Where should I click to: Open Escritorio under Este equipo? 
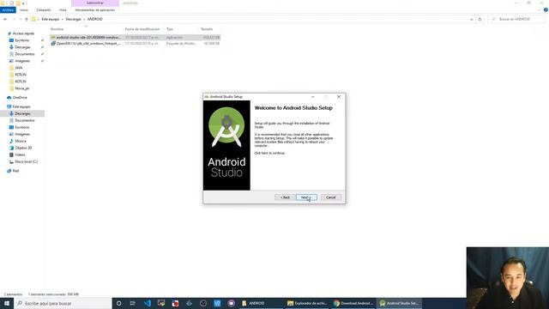21,128
